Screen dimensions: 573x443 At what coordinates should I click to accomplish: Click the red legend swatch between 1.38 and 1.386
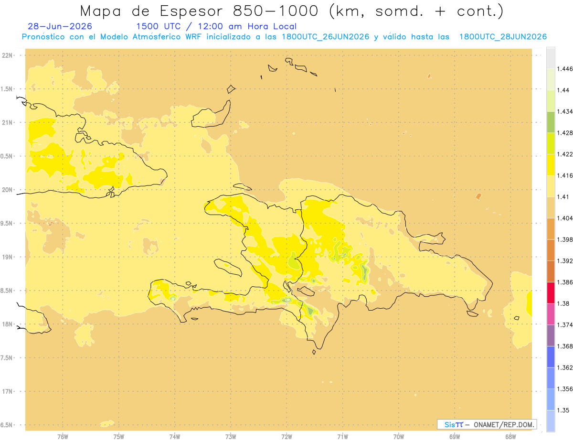tap(551, 292)
